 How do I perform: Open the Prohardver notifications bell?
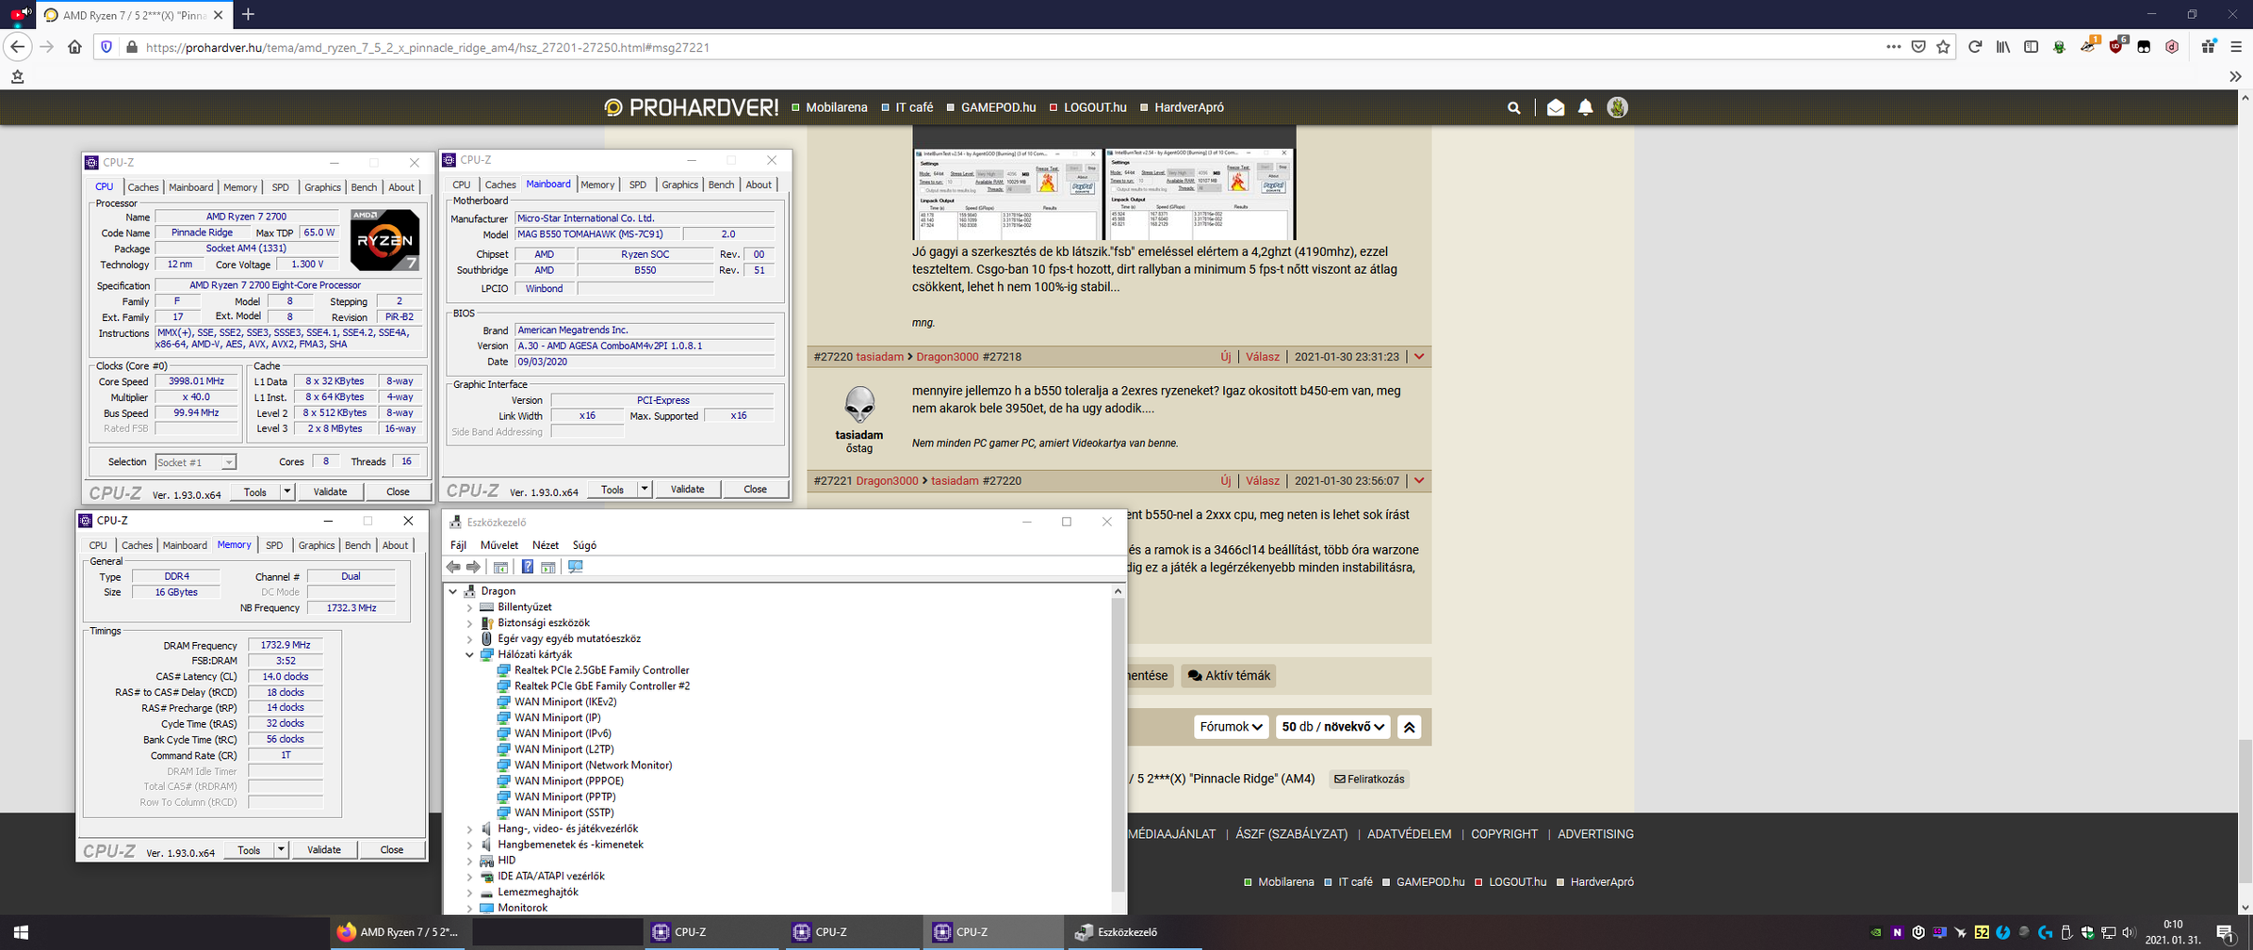pyautogui.click(x=1586, y=108)
